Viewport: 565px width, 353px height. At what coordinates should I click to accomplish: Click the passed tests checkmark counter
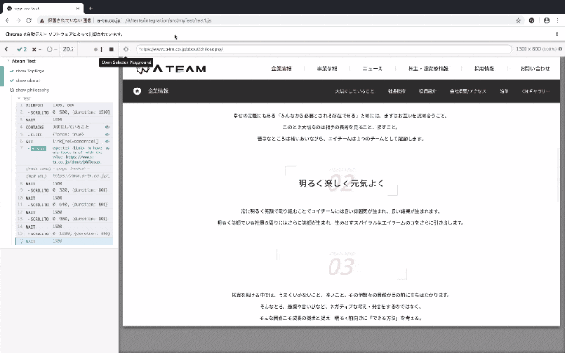pyautogui.click(x=22, y=49)
